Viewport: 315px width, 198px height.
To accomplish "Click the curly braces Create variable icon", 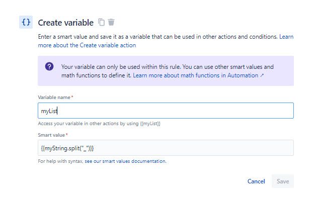I will point(26,22).
